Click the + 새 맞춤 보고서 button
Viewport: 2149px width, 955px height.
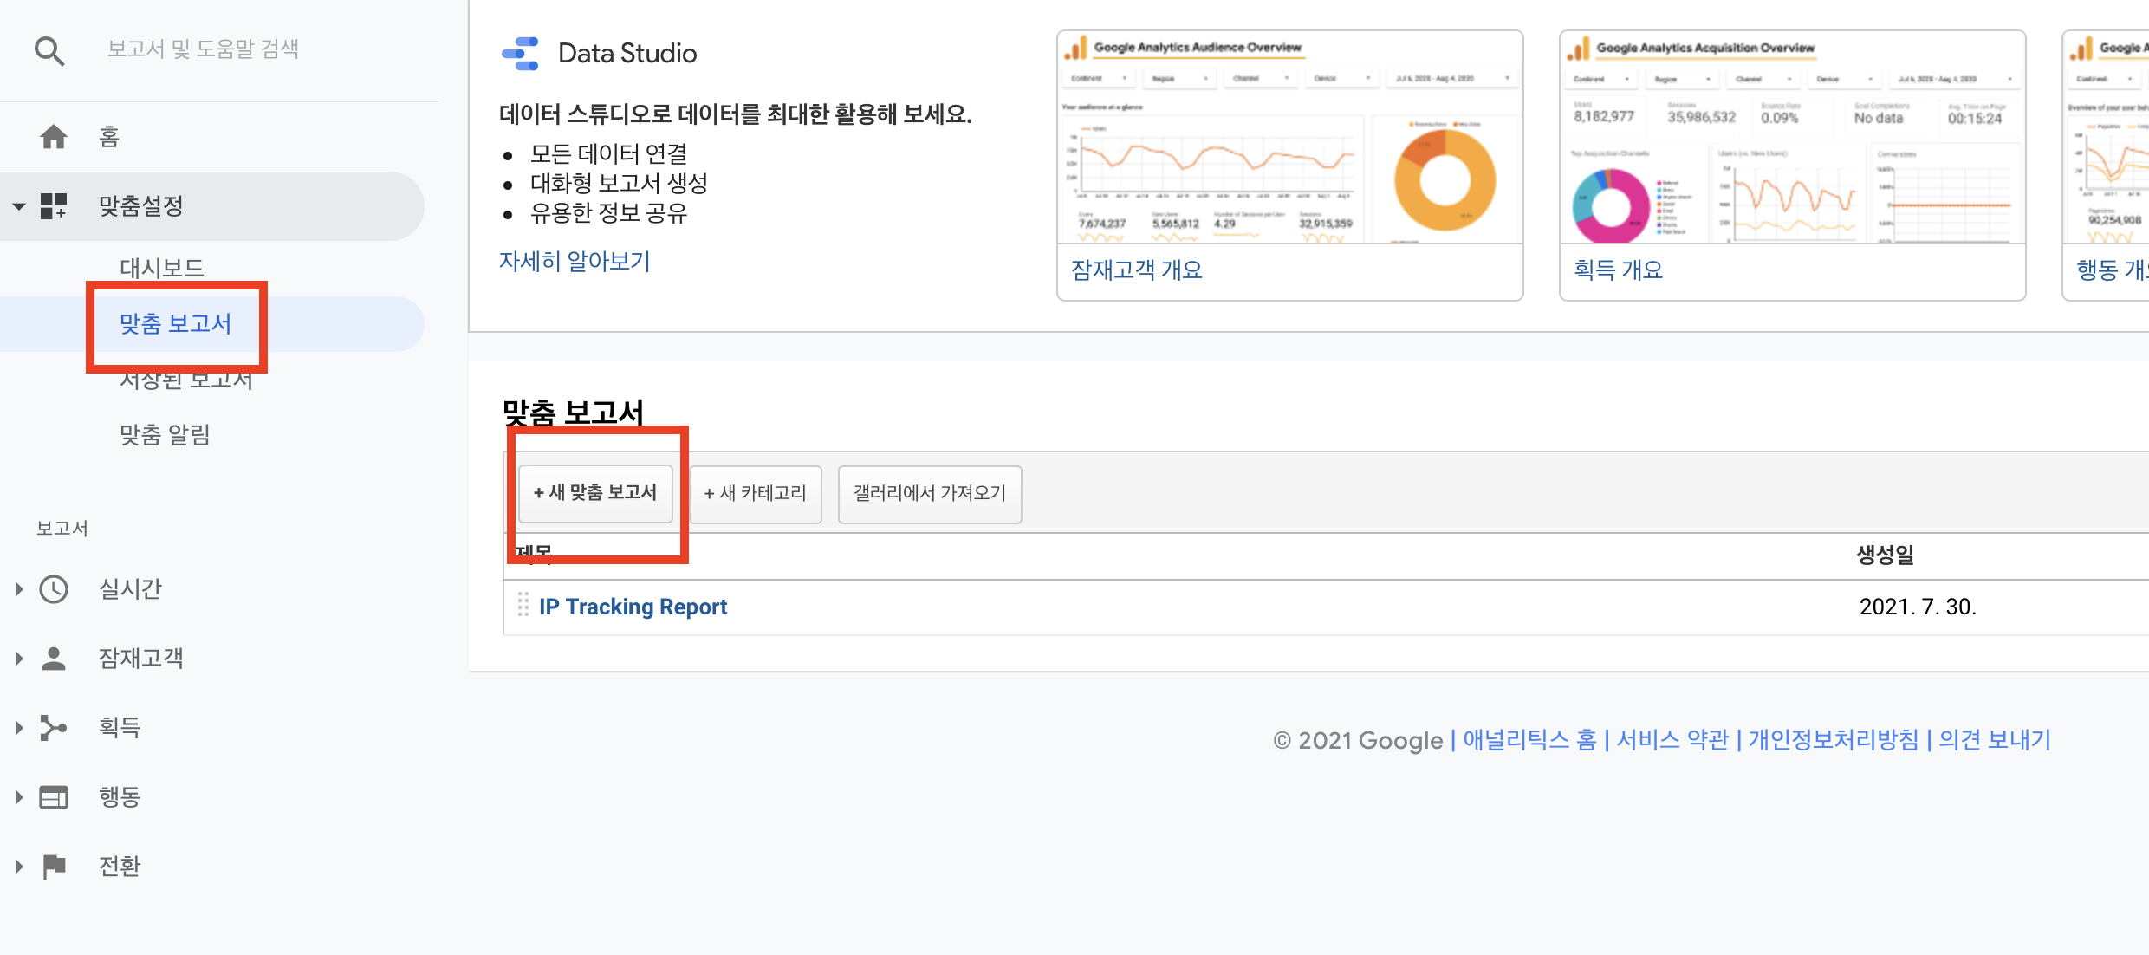pyautogui.click(x=594, y=492)
